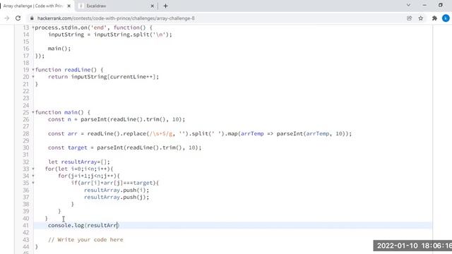Viewport: 452px width, 254px height.
Task: Click 'for(j=i+1;j<n;j++){' on line 34
Action: pos(89,176)
